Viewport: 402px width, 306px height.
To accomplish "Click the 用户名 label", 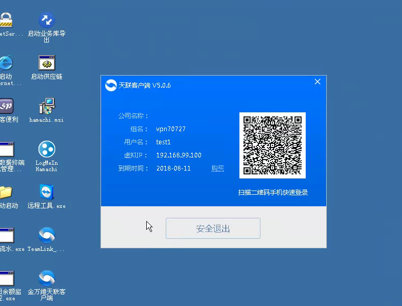I will (136, 142).
